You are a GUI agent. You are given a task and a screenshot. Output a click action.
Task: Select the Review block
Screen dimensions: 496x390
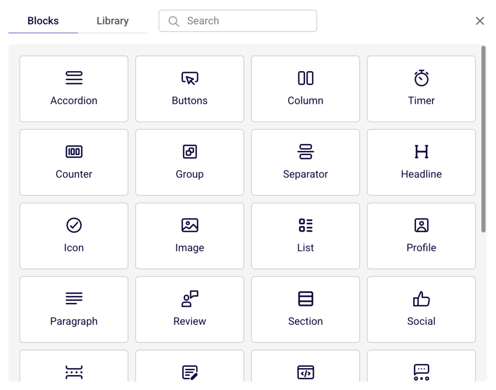click(x=189, y=309)
